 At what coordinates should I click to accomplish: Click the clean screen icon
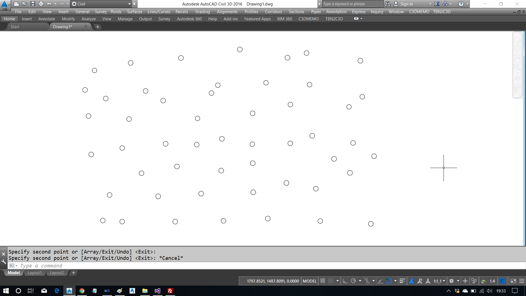click(x=513, y=281)
